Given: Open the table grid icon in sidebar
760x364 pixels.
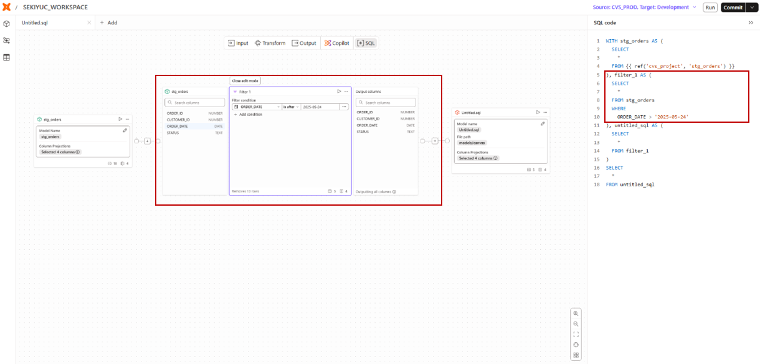Looking at the screenshot, I should pos(6,57).
